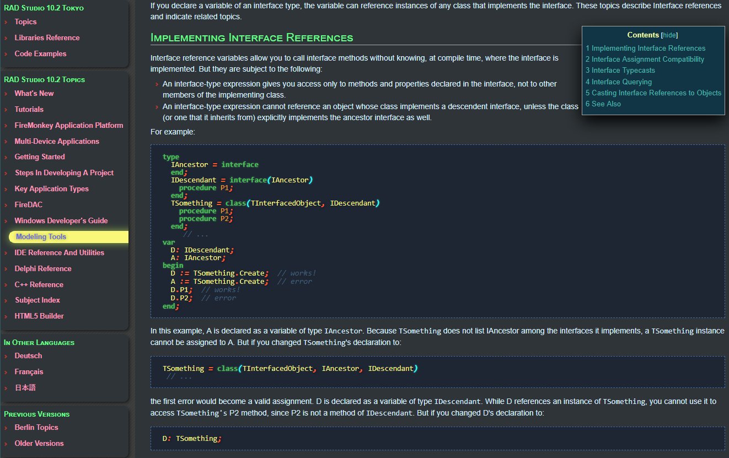Open Berlin Topics under Previous Versions

(36, 428)
